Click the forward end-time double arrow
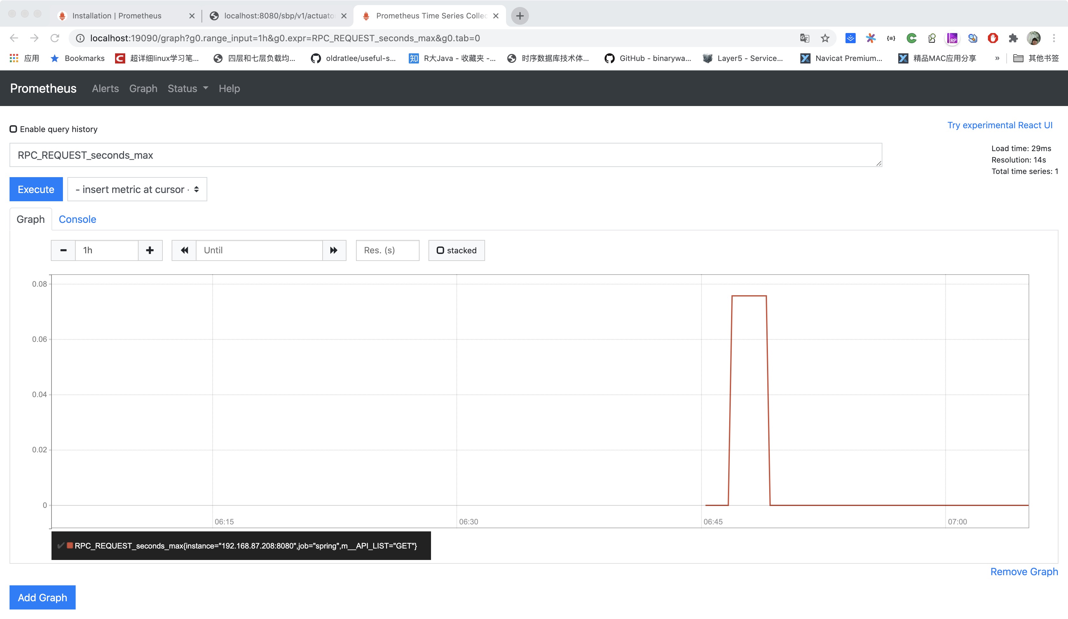This screenshot has height=619, width=1068. click(x=334, y=250)
